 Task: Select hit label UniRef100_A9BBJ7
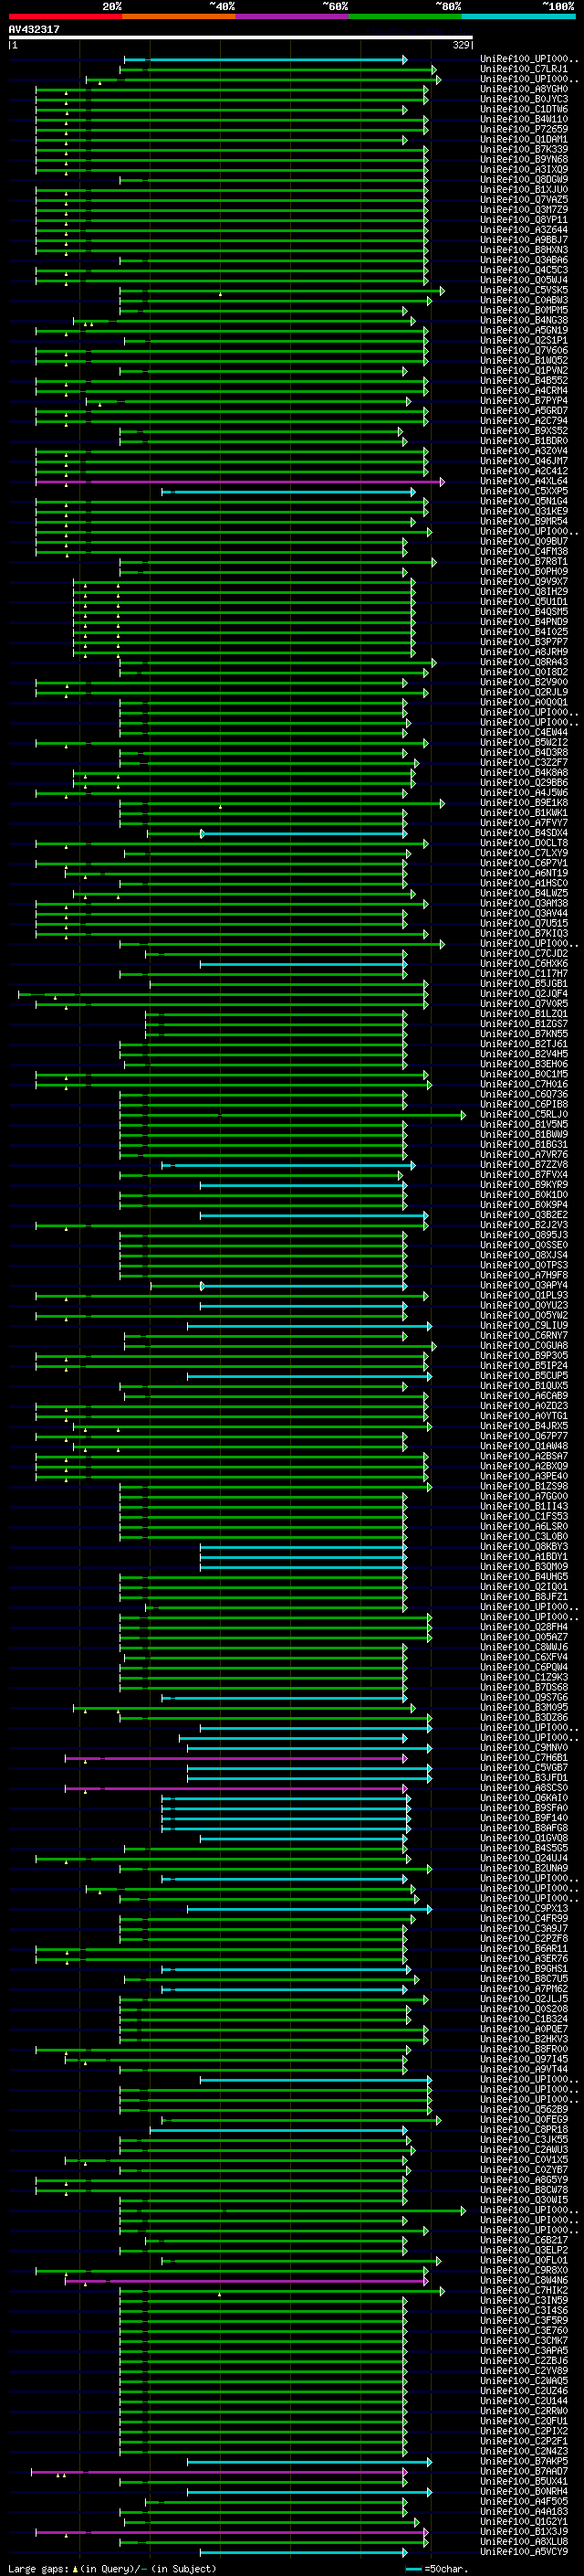click(x=524, y=240)
